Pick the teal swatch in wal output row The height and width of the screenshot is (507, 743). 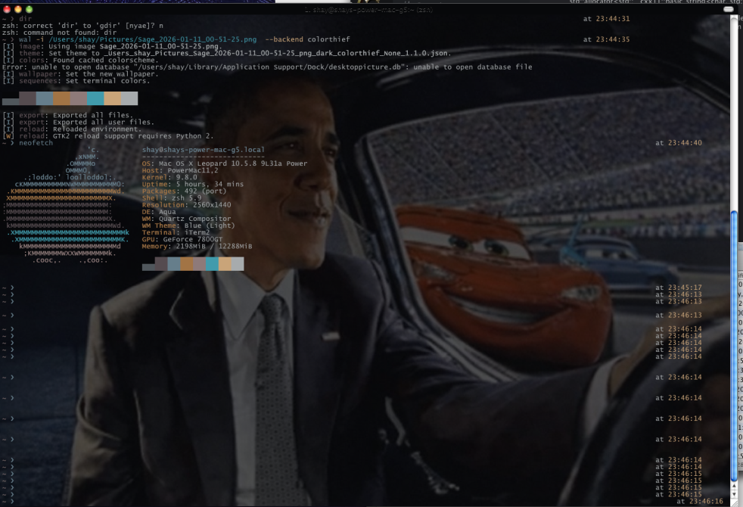coord(95,98)
